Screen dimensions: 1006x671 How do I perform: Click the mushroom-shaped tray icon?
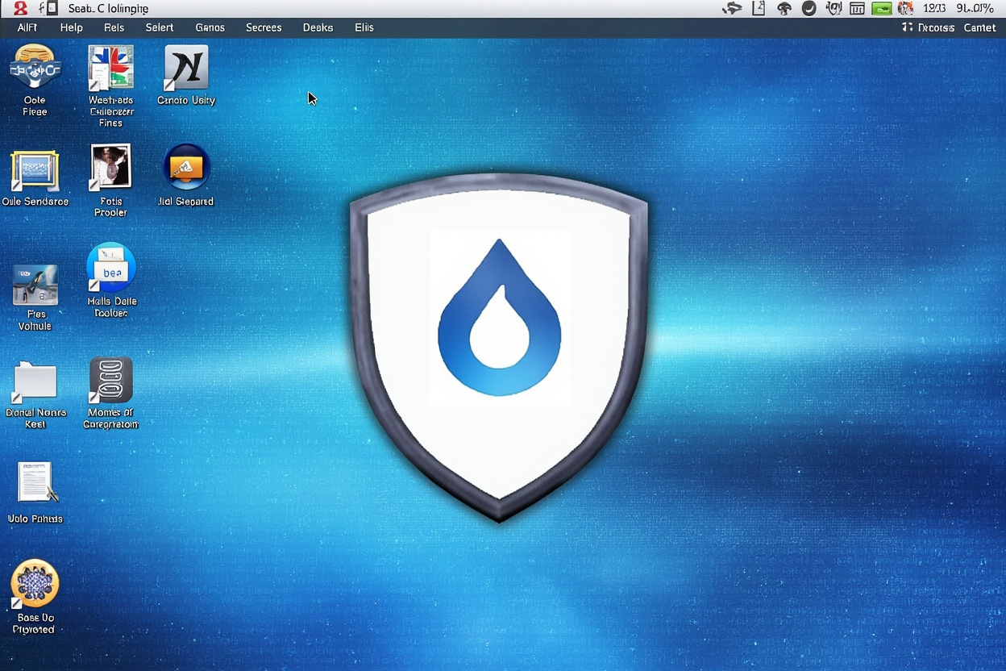tap(784, 9)
